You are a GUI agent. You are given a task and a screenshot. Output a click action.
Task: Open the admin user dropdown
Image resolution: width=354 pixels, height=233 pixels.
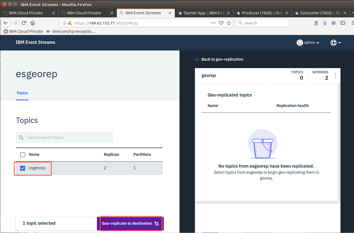tap(308, 42)
